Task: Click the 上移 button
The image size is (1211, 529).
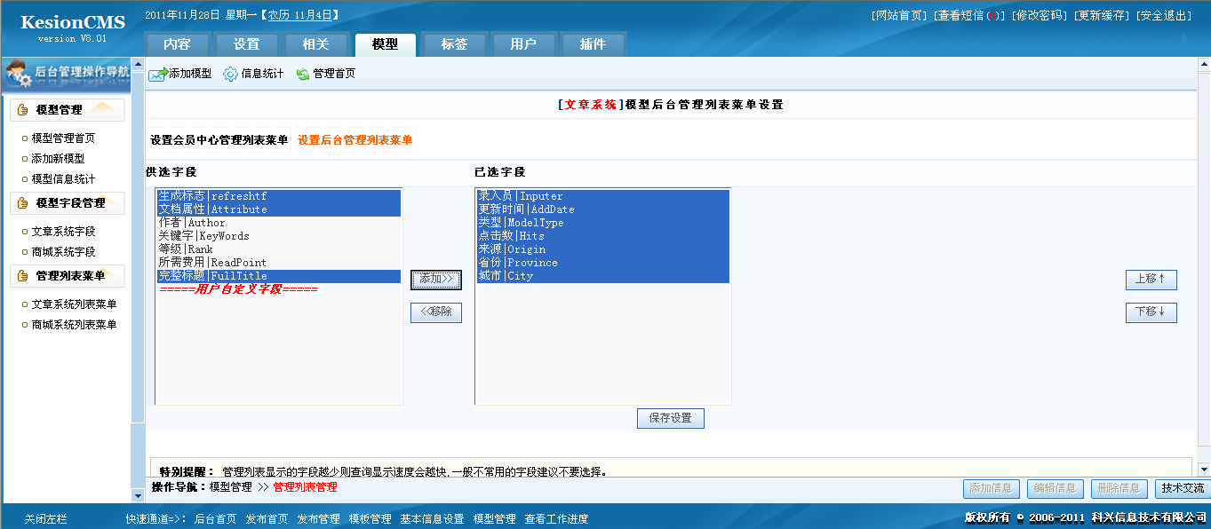Action: 1151,280
